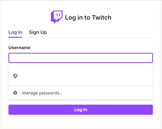This screenshot has height=129, width=162.
Task: Click left edge of the Log In button
Action: click(11, 110)
